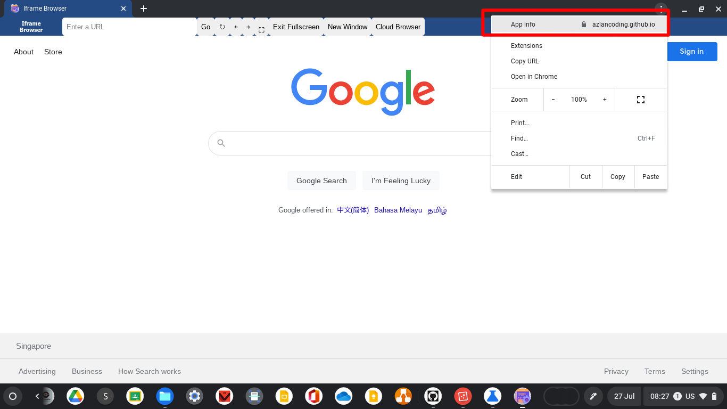Click the three-dot menu button in the title bar
The width and height of the screenshot is (727, 409).
(x=661, y=9)
